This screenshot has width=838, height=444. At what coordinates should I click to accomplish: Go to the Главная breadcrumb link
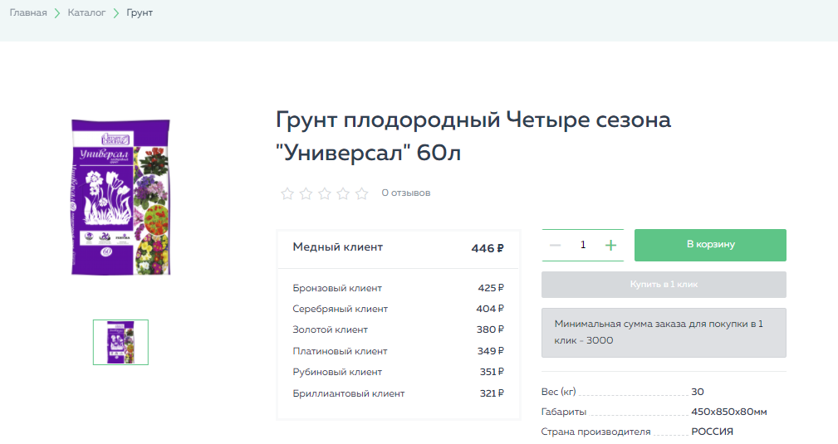point(28,12)
